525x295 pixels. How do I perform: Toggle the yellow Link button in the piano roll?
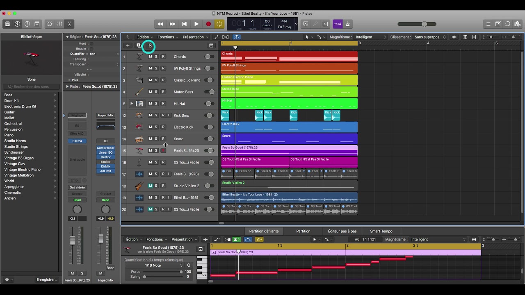point(259,239)
